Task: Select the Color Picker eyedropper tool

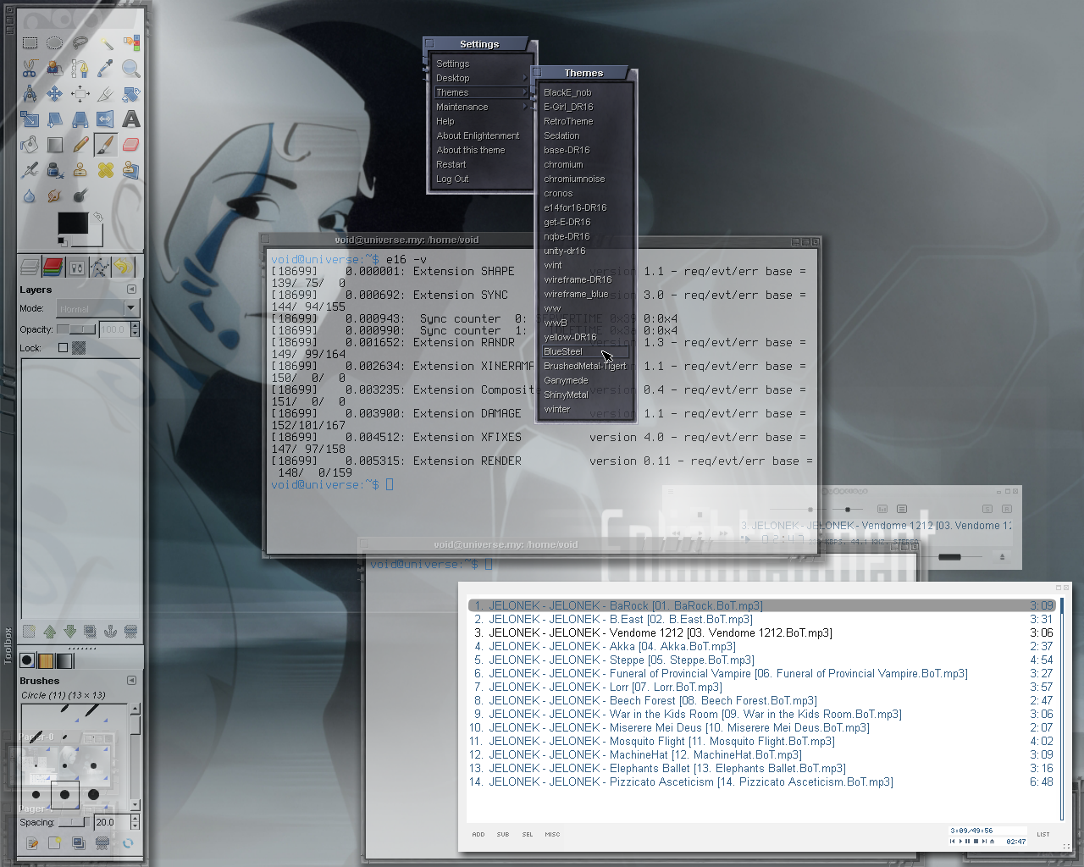Action: tap(106, 68)
